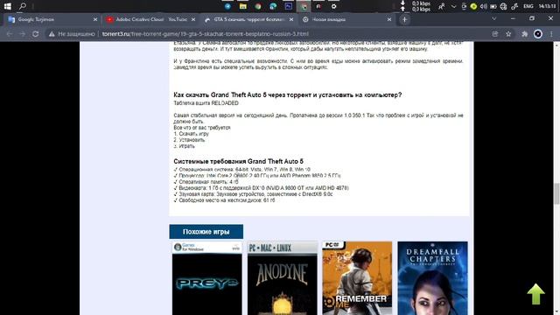Image resolution: width=560 pixels, height=315 pixels.
Task: Open Microsoft Edge from the taskbar
Action: (x=273, y=6)
